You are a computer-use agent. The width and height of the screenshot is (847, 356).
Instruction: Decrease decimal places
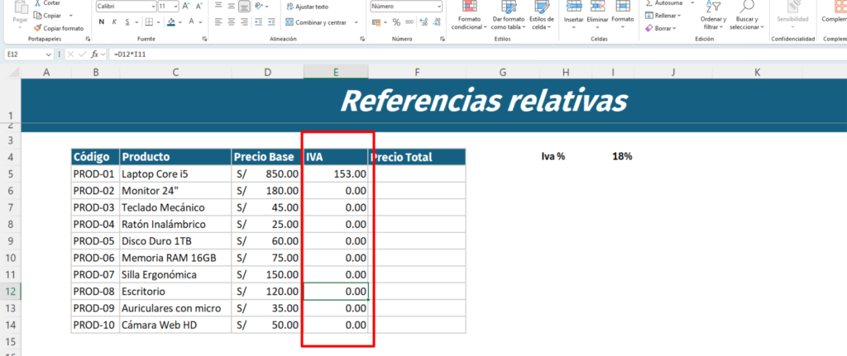click(437, 22)
